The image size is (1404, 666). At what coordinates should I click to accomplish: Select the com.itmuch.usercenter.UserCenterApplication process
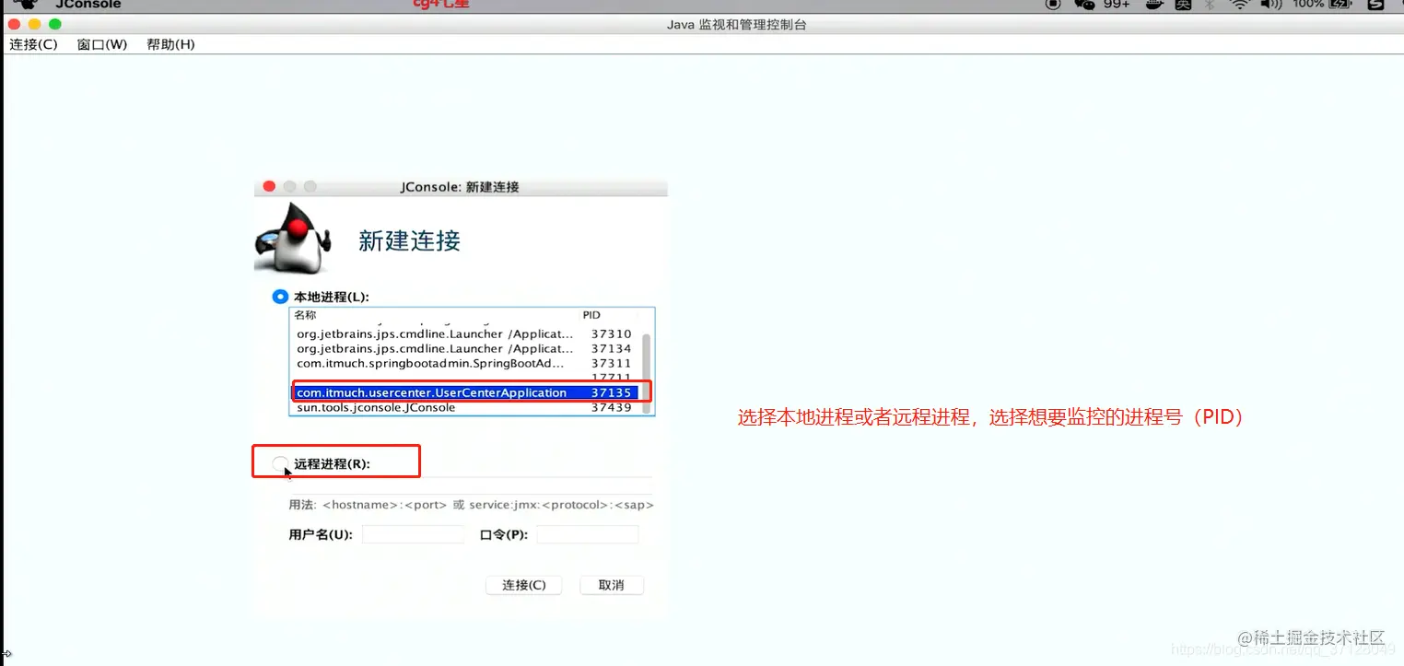pyautogui.click(x=464, y=393)
